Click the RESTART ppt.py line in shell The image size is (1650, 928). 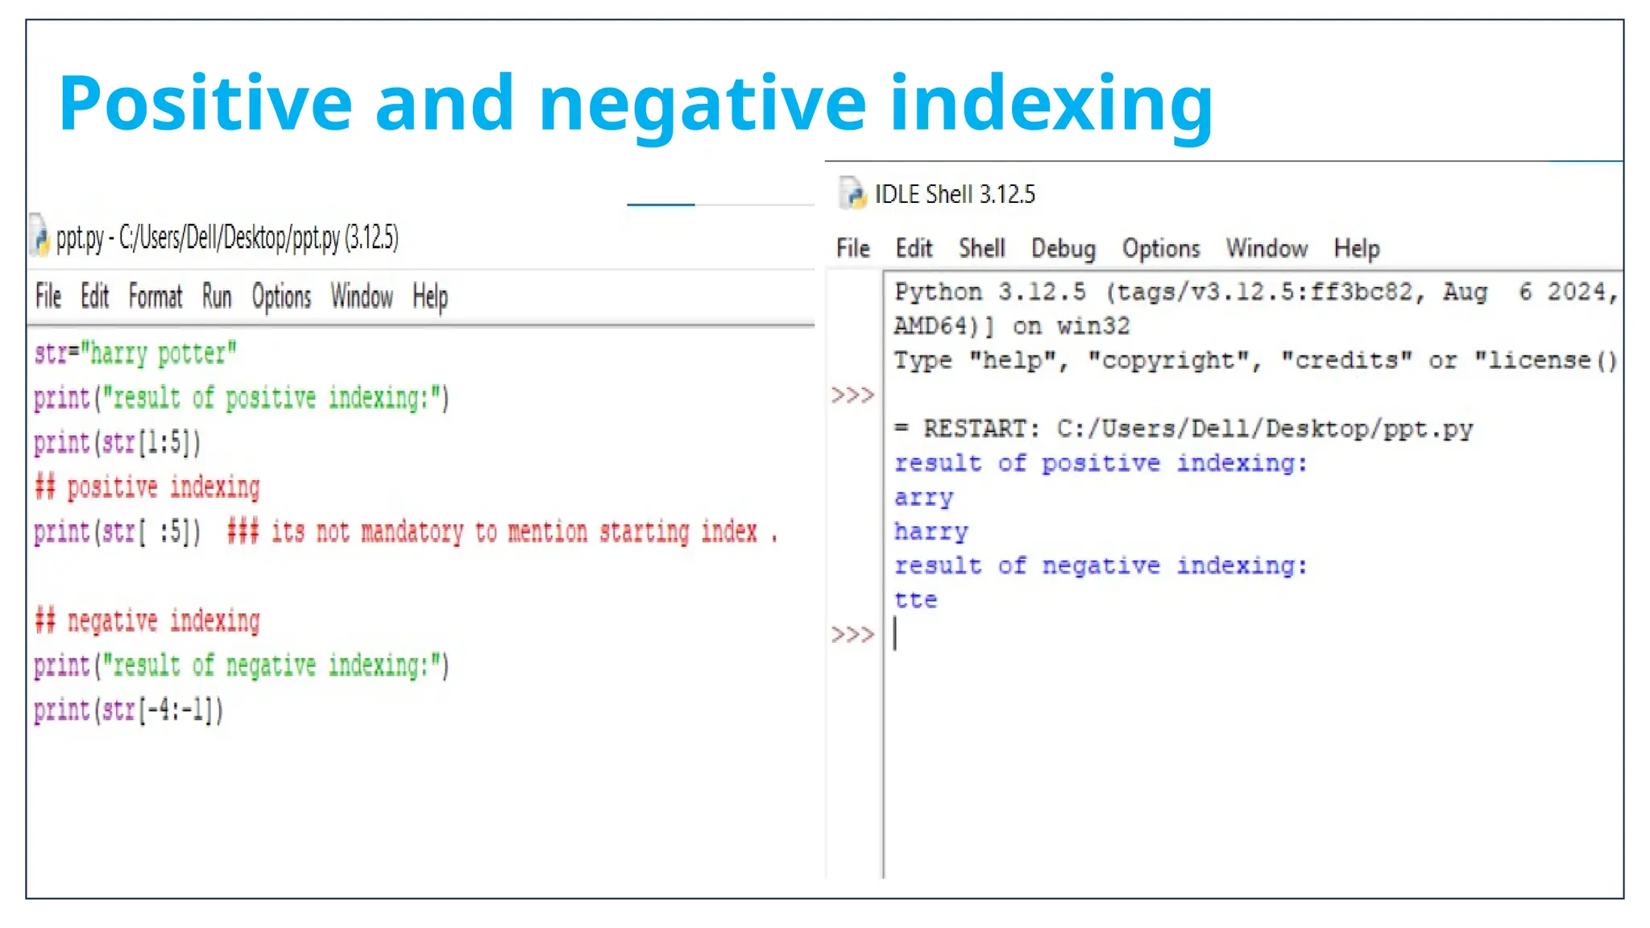coord(1184,429)
